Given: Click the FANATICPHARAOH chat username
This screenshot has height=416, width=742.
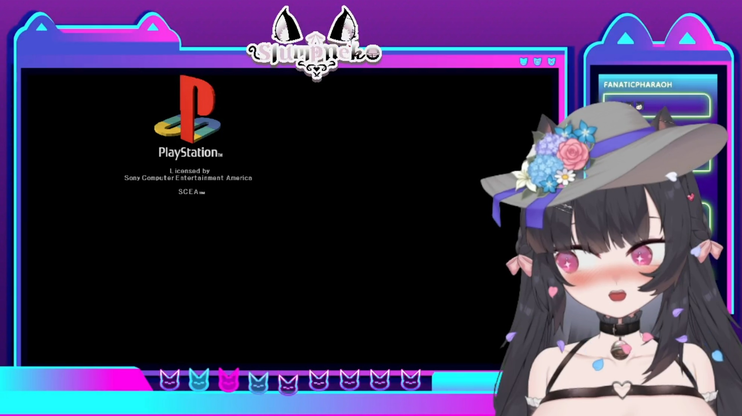Looking at the screenshot, I should (638, 85).
